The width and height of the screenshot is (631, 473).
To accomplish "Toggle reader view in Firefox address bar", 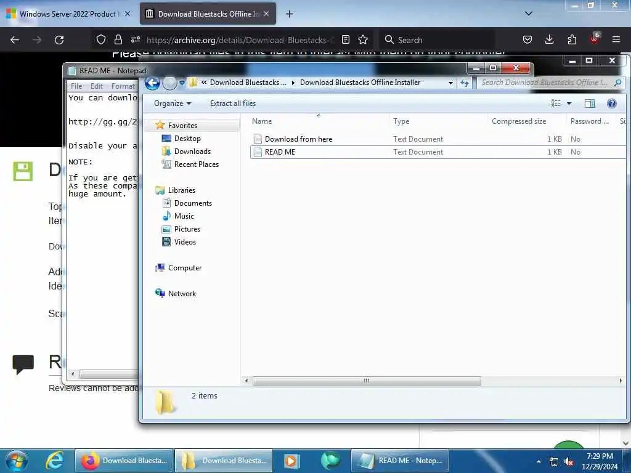I will (345, 39).
